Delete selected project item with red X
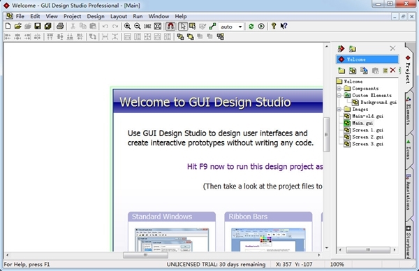 (x=392, y=70)
